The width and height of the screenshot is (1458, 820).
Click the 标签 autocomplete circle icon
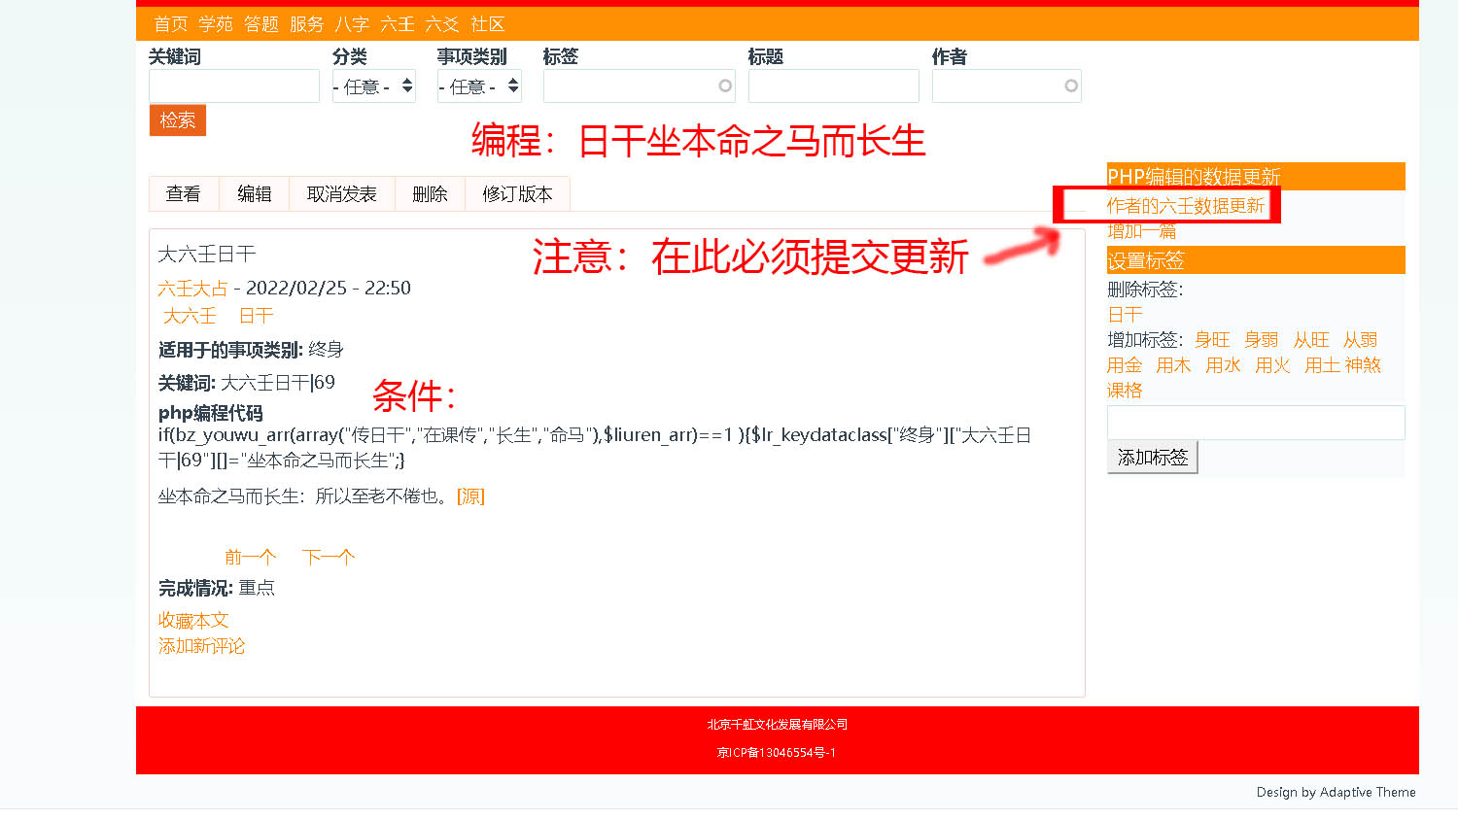point(725,85)
